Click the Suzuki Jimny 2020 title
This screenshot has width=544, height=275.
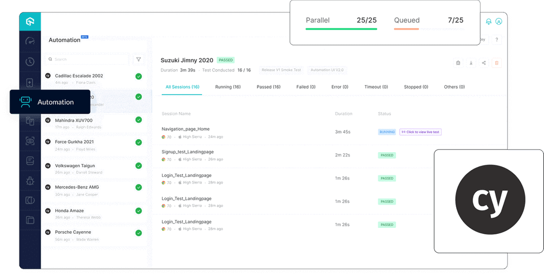click(186, 60)
